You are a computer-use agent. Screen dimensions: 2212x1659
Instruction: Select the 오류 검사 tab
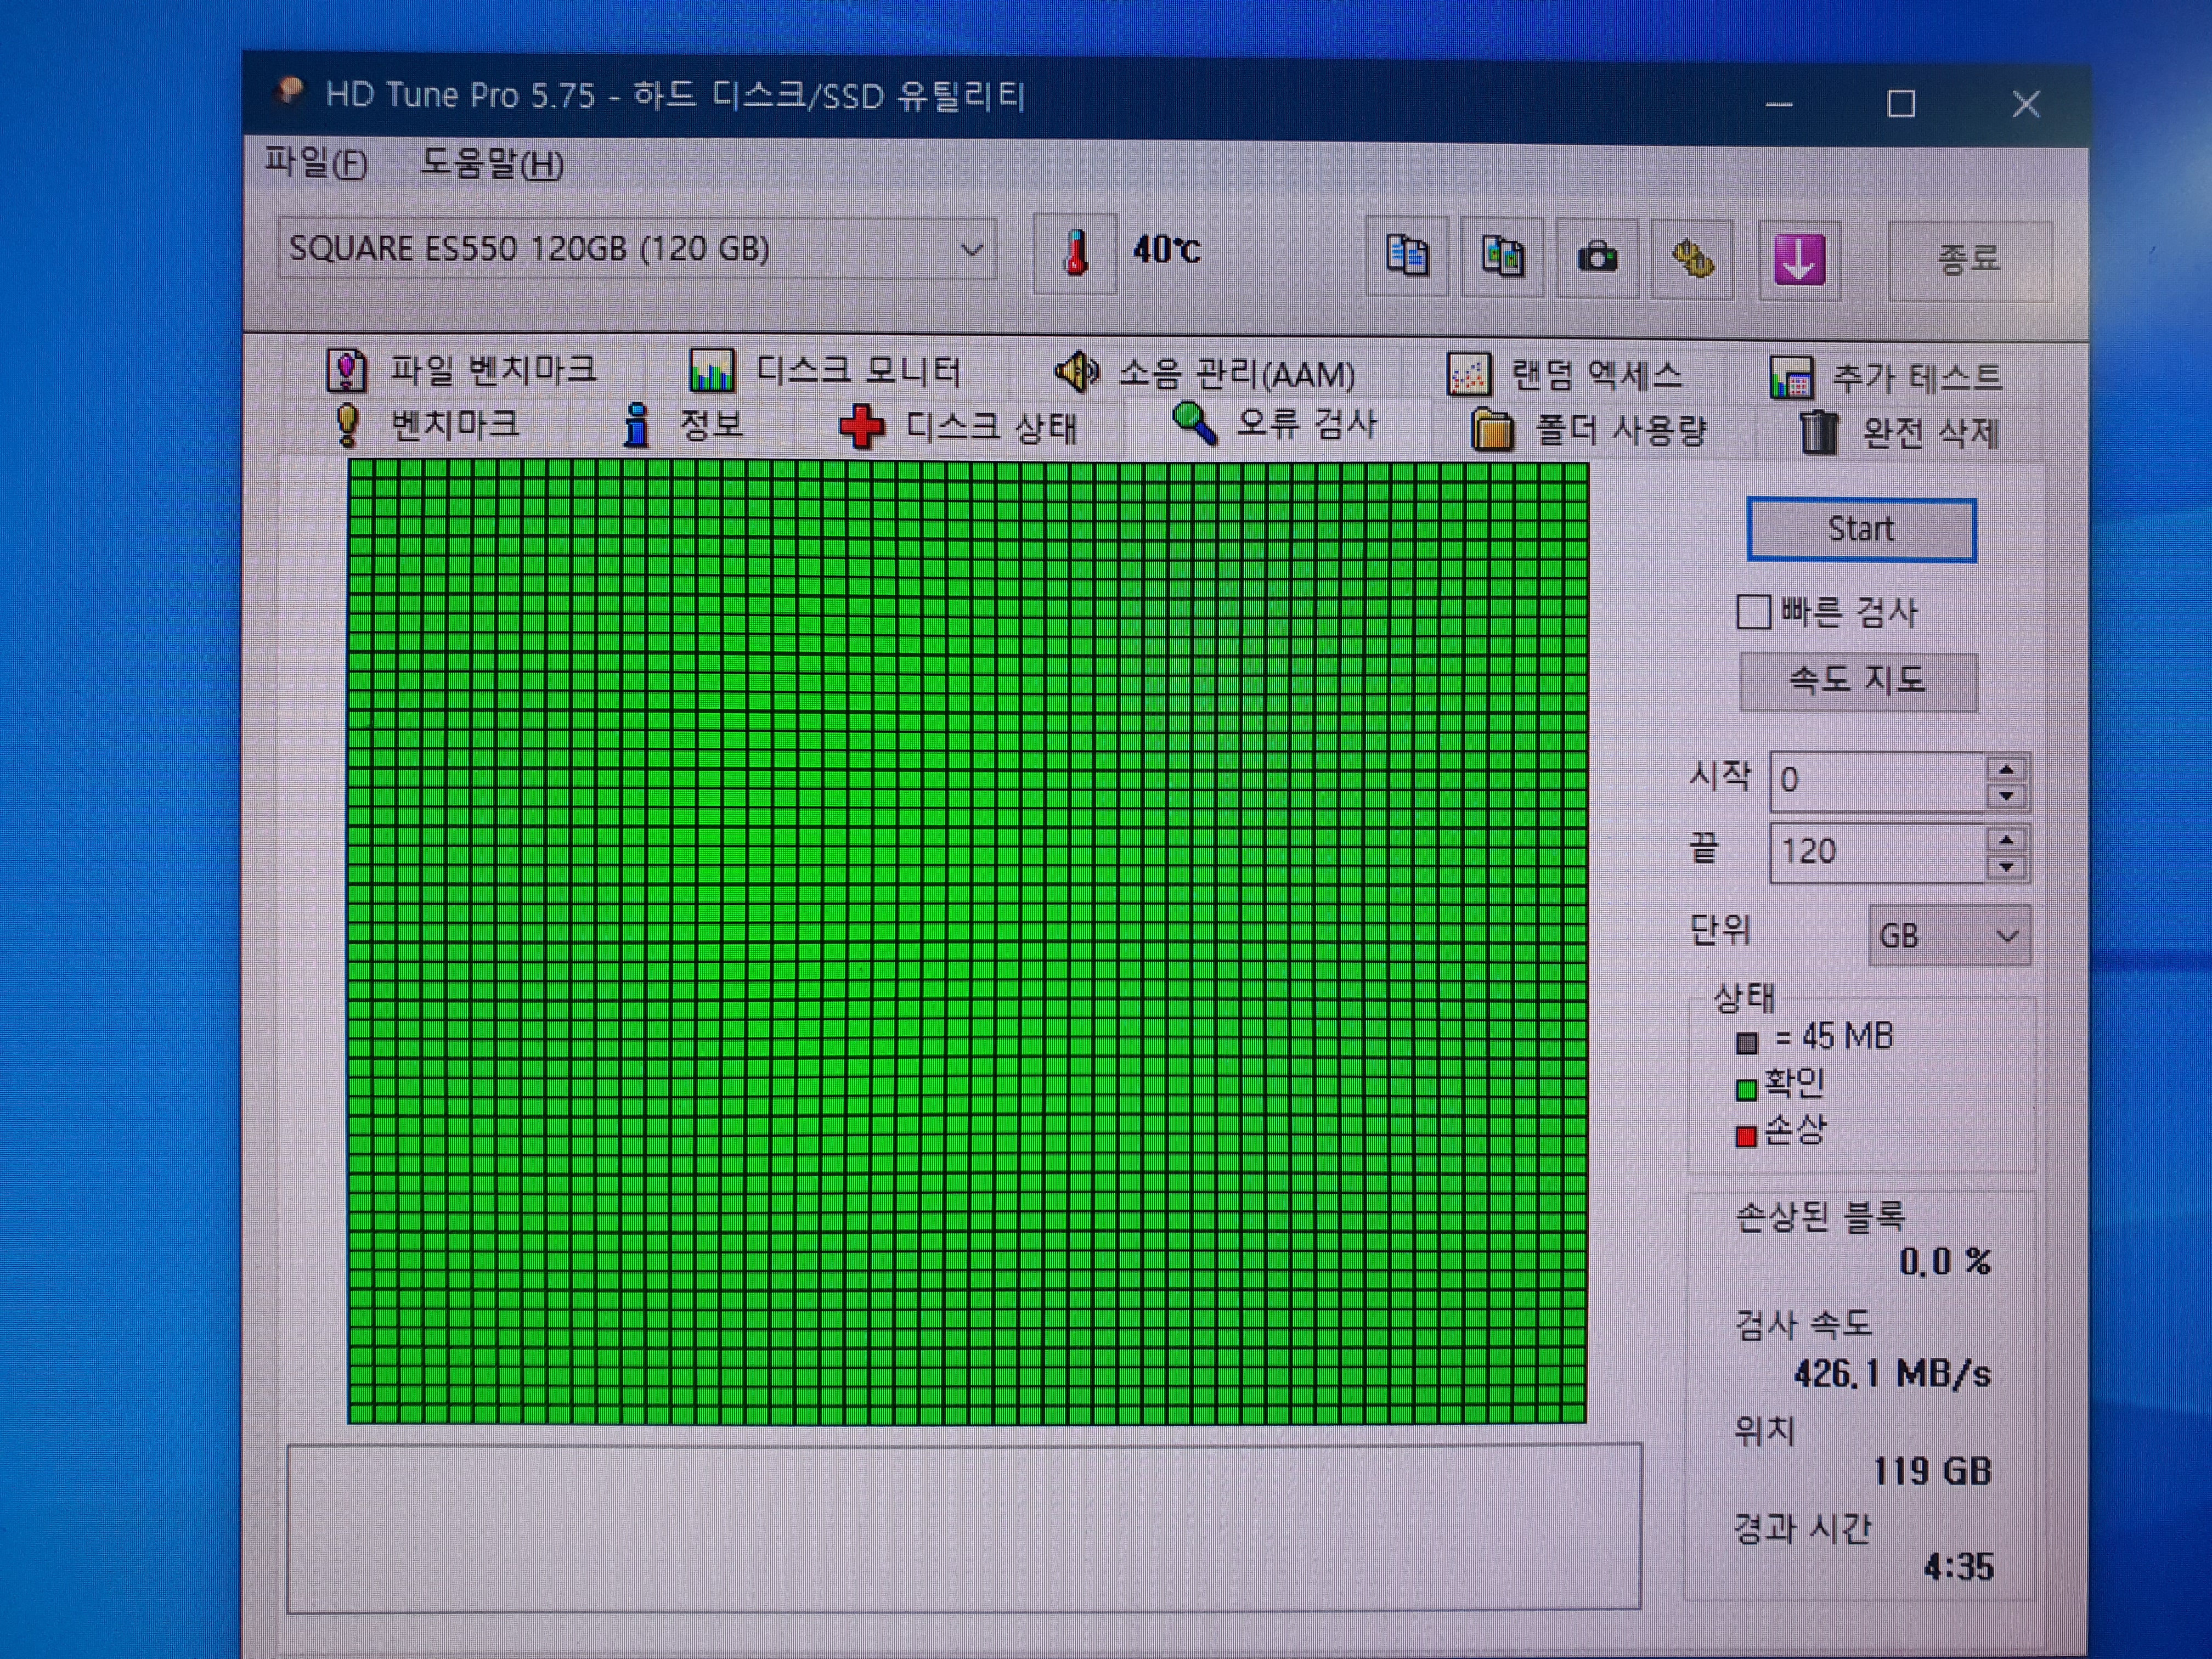[x=1275, y=425]
